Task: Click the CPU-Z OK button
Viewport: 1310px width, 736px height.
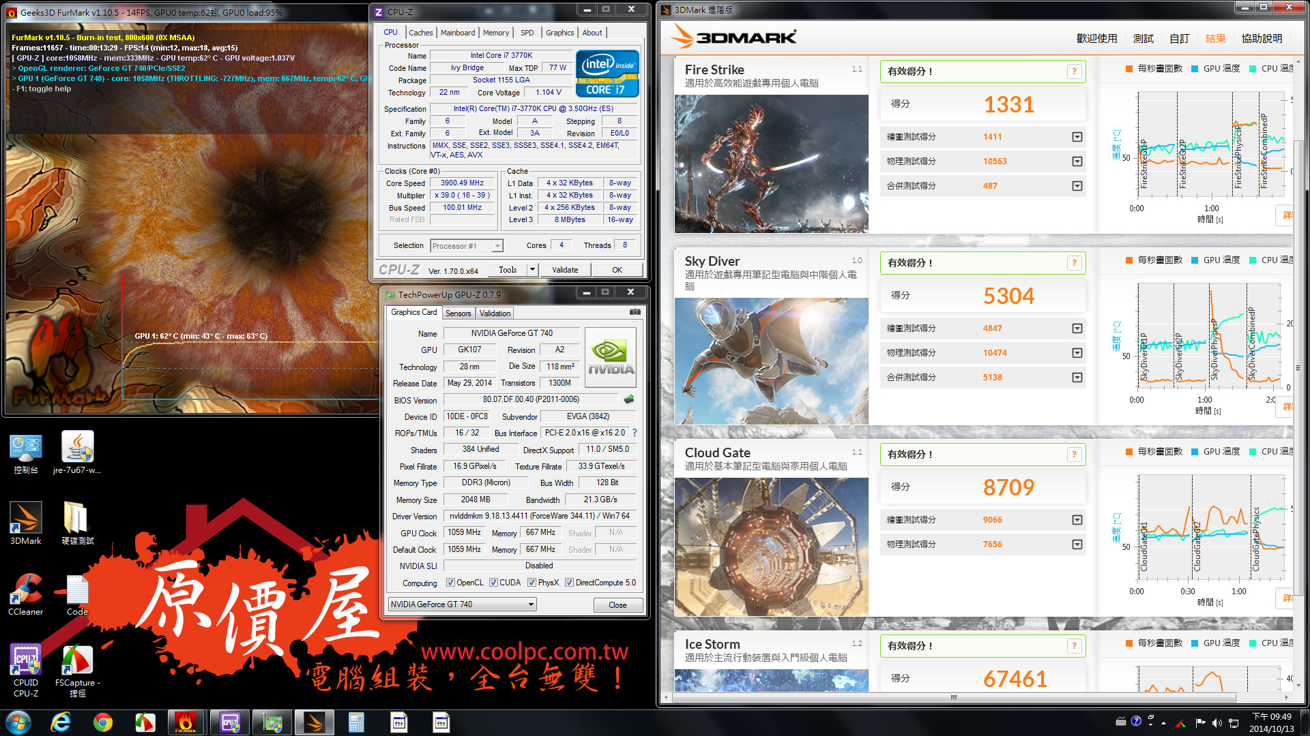Action: click(617, 270)
